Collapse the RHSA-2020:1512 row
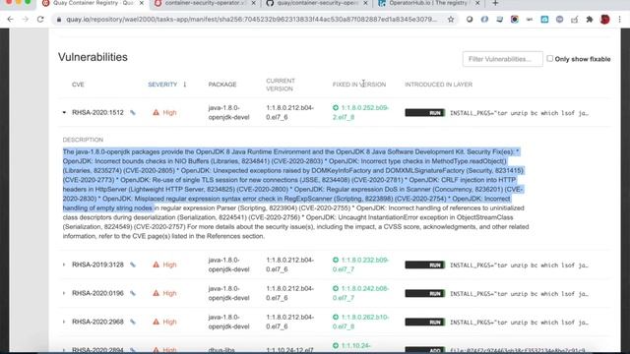The image size is (630, 354). click(64, 112)
